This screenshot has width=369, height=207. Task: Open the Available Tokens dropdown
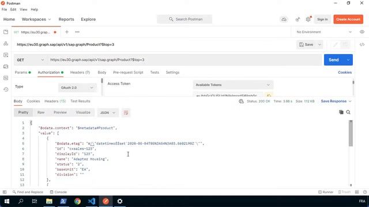(233, 85)
